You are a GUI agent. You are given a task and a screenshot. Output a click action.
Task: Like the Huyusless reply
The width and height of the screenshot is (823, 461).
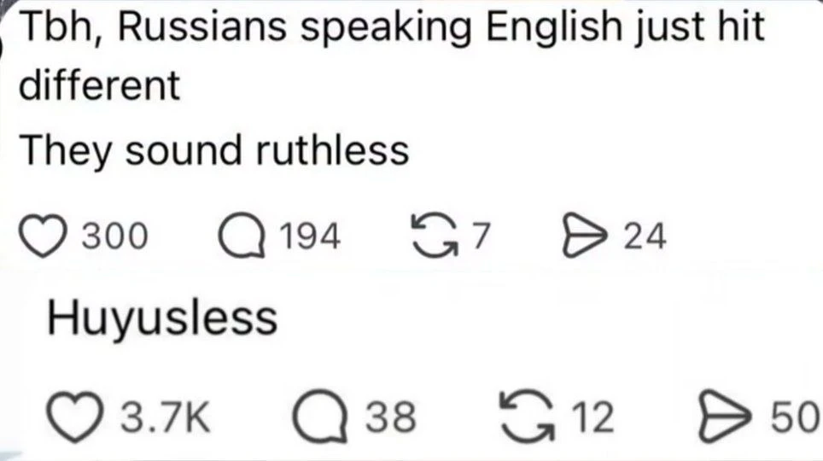tap(74, 417)
